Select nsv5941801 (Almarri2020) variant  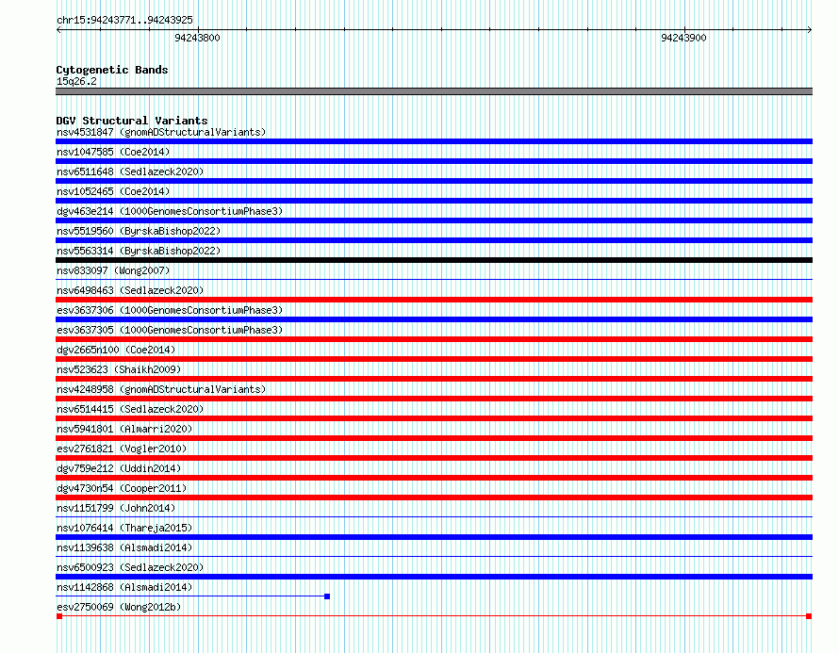pos(124,429)
